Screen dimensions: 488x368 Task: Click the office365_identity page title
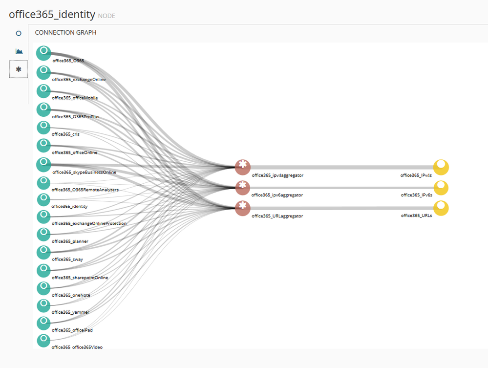52,14
